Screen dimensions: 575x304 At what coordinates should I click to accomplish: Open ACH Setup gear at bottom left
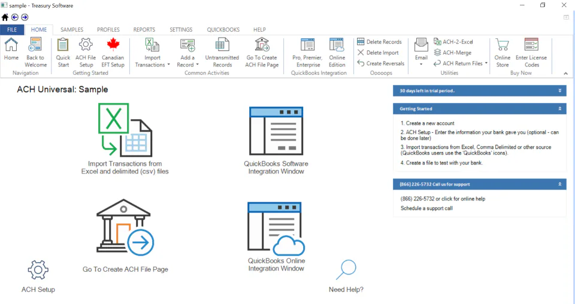point(38,270)
